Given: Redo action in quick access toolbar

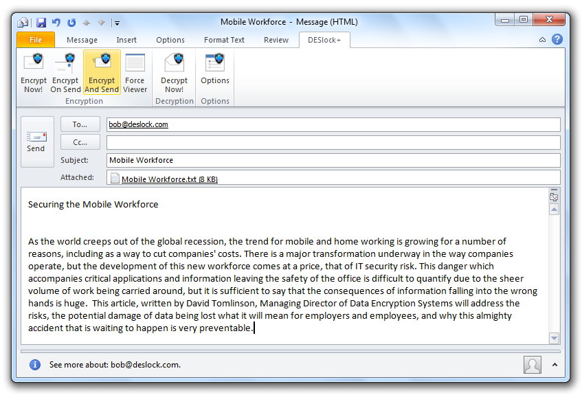Looking at the screenshot, I should [x=71, y=23].
